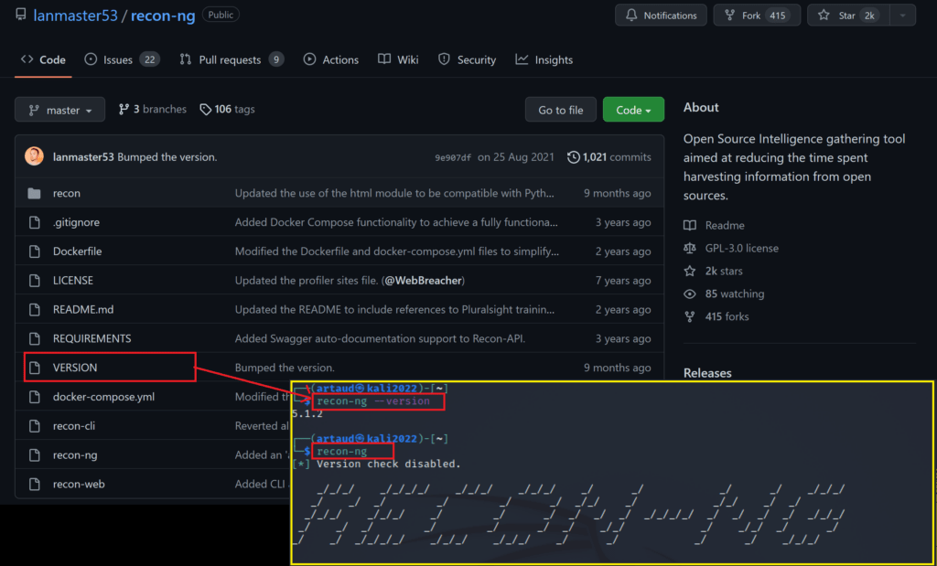The width and height of the screenshot is (937, 566).
Task: Open the VERSION file
Action: (75, 368)
